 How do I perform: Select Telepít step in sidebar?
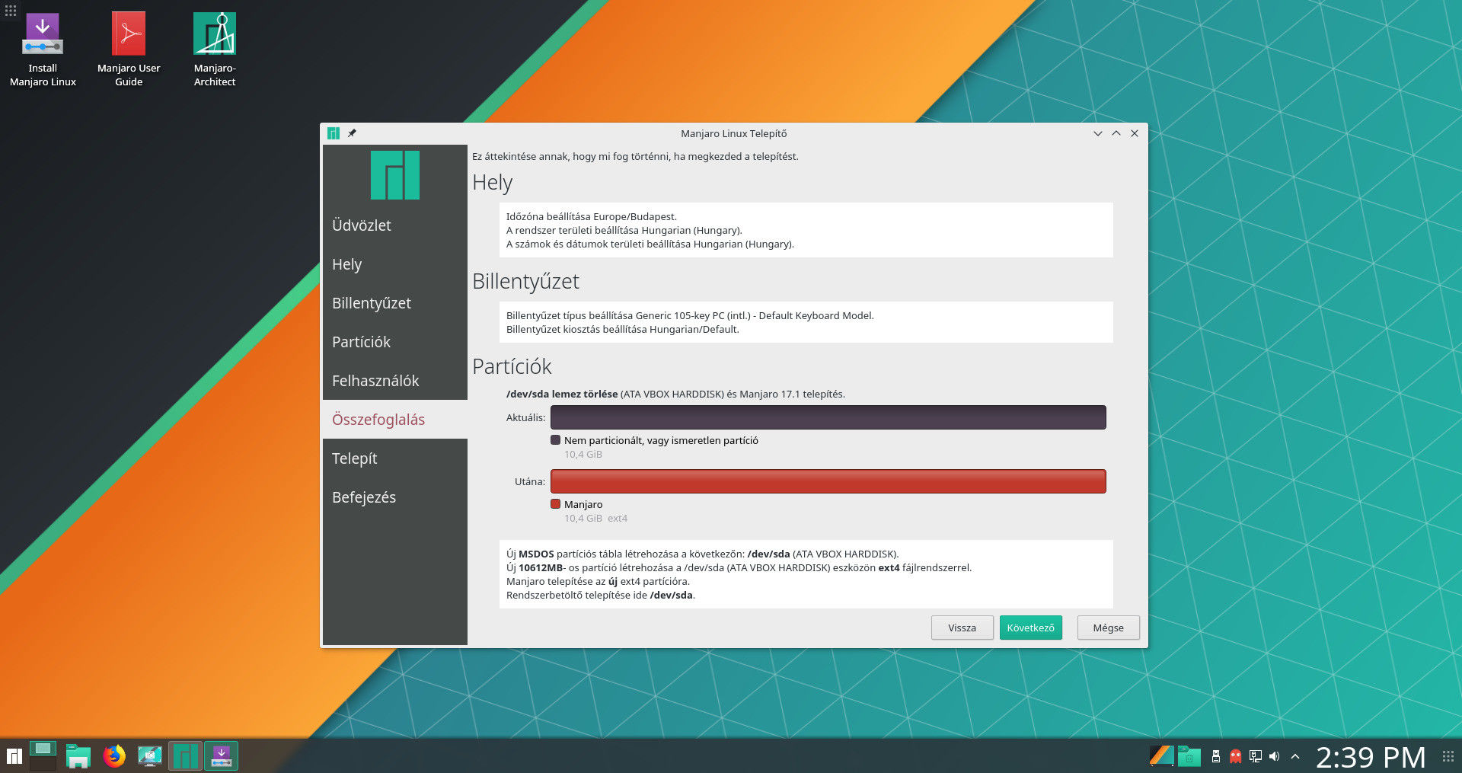394,458
